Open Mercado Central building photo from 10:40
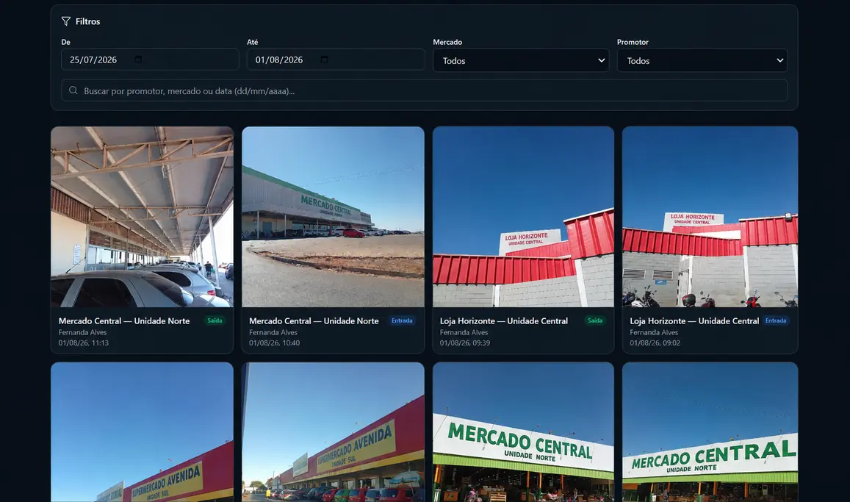 333,217
